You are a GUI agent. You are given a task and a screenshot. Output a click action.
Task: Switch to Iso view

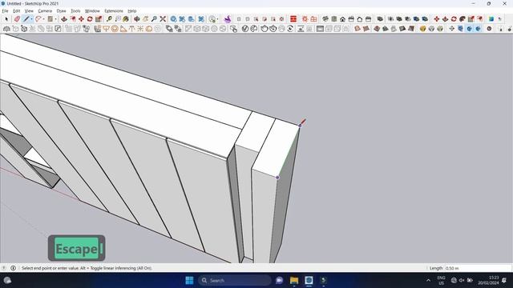325,19
